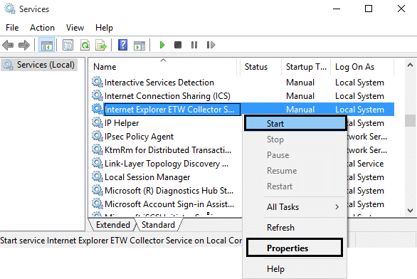Switch to the Standard tab
This screenshot has width=417, height=279.
pyautogui.click(x=158, y=225)
